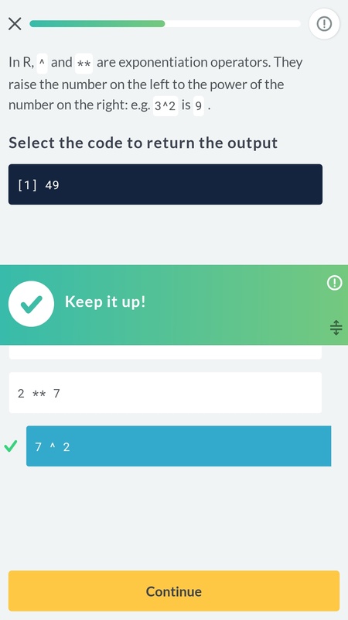Image resolution: width=348 pixels, height=620 pixels.
Task: Click the inline ^ operator code chip
Action: 43,64
